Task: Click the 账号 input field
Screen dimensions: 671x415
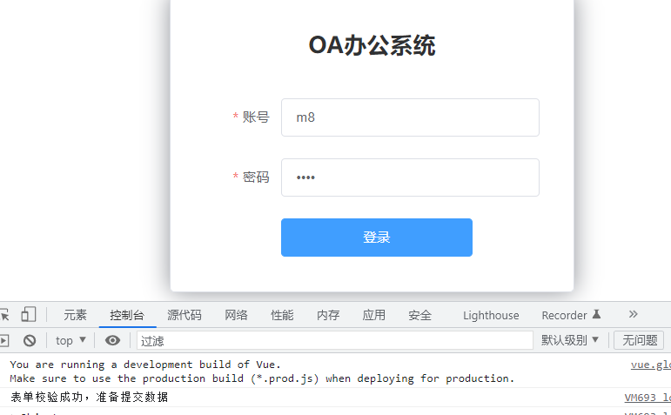Action: coord(410,117)
